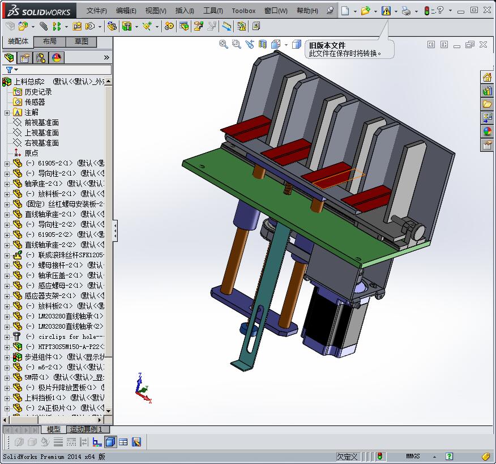This screenshot has width=496, height=464.
Task: Switch to the 运动算例 1 tab
Action: [88, 429]
